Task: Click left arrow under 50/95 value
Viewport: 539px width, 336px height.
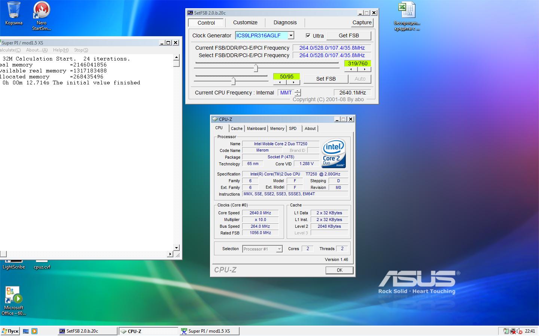Action: [x=280, y=82]
